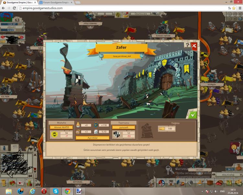Viewport: 243px width, 195px height.
Task: Click the browser reload button
Action: coord(14,8)
